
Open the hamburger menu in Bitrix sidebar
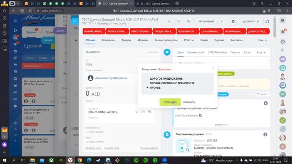tap(15, 20)
